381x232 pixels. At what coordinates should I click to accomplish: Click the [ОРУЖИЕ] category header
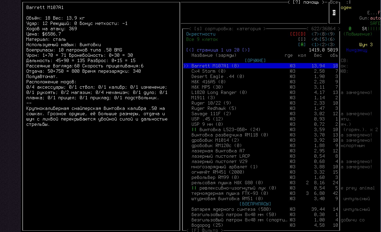pyautogui.click(x=255, y=60)
